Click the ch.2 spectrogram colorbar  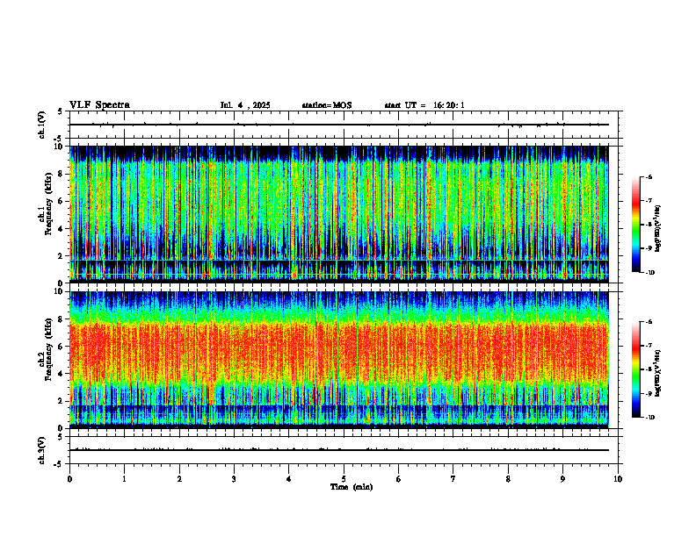(x=635, y=369)
